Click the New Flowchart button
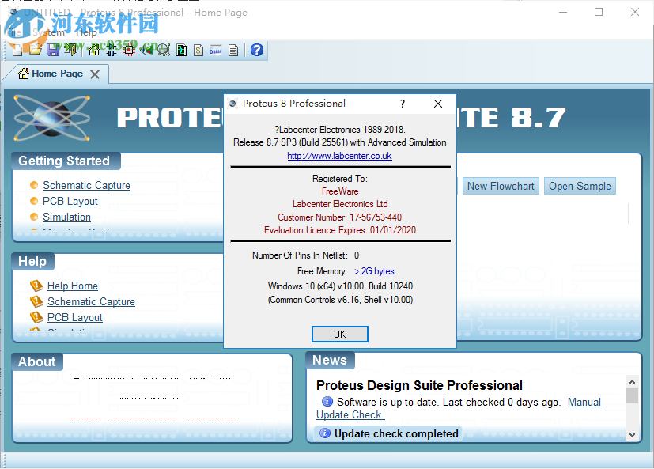Screen dimensions: 654x469 click(x=500, y=186)
